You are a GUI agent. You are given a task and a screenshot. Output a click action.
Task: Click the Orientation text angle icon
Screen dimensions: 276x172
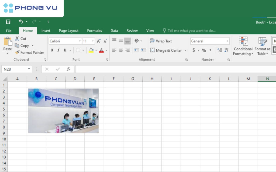tap(137, 41)
